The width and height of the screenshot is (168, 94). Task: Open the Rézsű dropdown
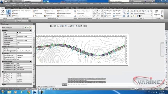pyautogui.click(x=36, y=16)
